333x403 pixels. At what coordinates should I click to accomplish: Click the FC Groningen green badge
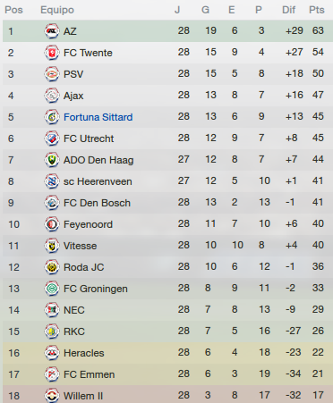pos(52,289)
